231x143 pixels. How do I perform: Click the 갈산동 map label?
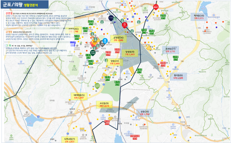(x=145, y=12)
